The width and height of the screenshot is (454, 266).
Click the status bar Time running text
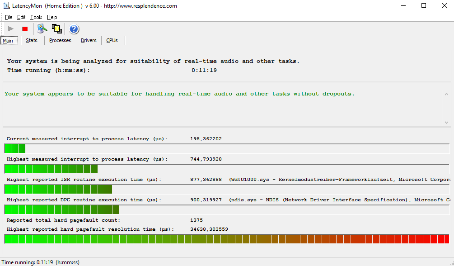[41, 262]
